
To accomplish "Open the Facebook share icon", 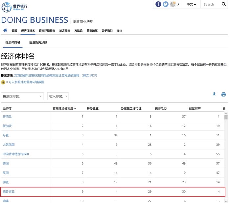I will tap(158, 4).
